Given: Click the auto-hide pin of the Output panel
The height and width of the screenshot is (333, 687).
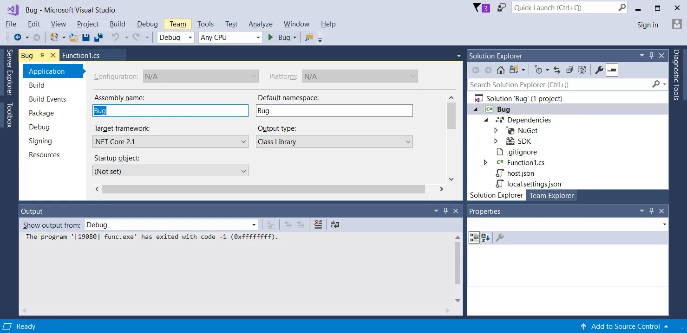Looking at the screenshot, I should coord(445,211).
